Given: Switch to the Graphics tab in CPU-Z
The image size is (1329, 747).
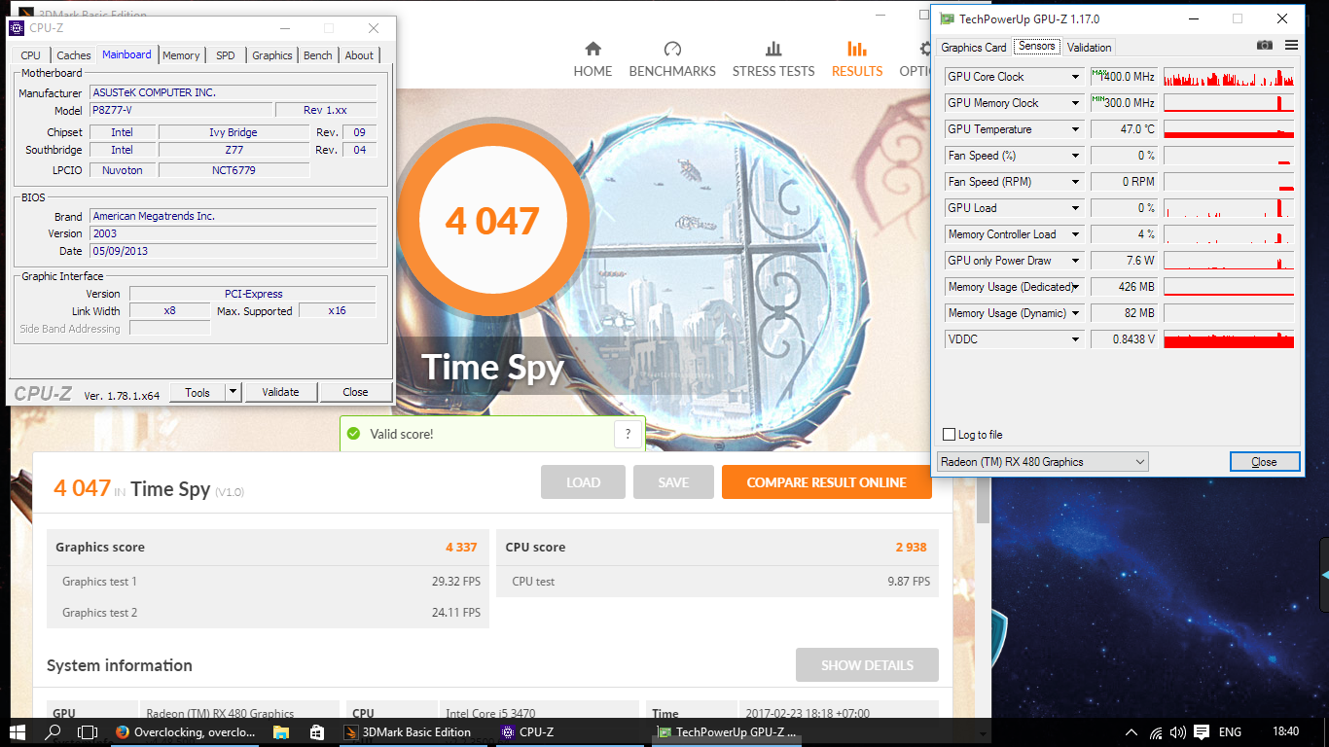Looking at the screenshot, I should (x=272, y=55).
